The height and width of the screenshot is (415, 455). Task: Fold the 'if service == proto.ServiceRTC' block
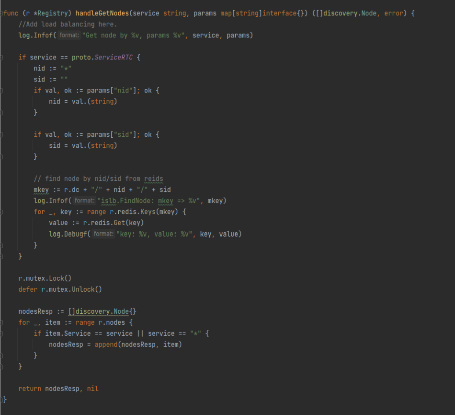[x=1, y=58]
